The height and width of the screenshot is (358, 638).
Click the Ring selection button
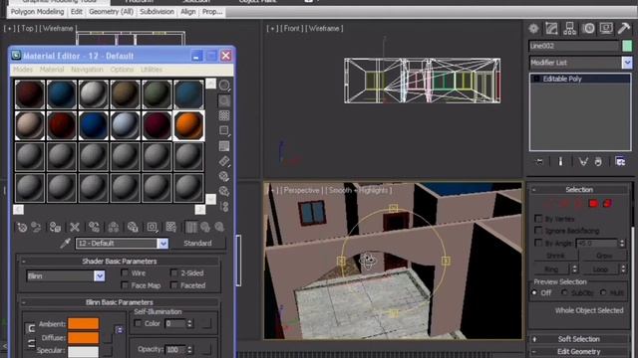point(551,268)
